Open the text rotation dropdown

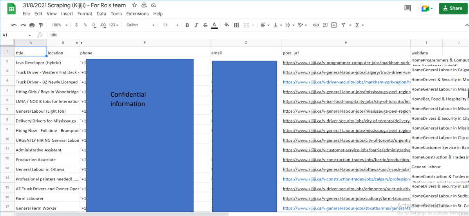tap(302, 25)
